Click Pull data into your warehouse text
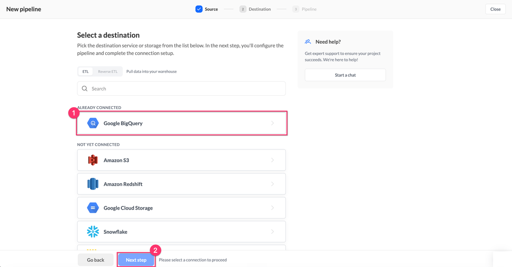Viewport: 512px width, 267px height. 152,72
